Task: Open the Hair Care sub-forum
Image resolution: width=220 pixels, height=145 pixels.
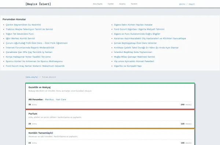Action: (x=61, y=99)
